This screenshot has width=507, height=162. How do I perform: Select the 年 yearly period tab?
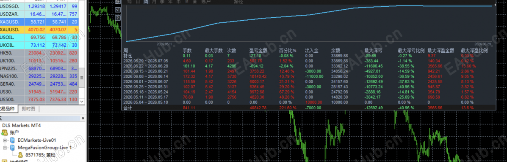pyautogui.click(x=170, y=2)
